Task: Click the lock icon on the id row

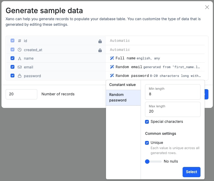Action: (100, 41)
